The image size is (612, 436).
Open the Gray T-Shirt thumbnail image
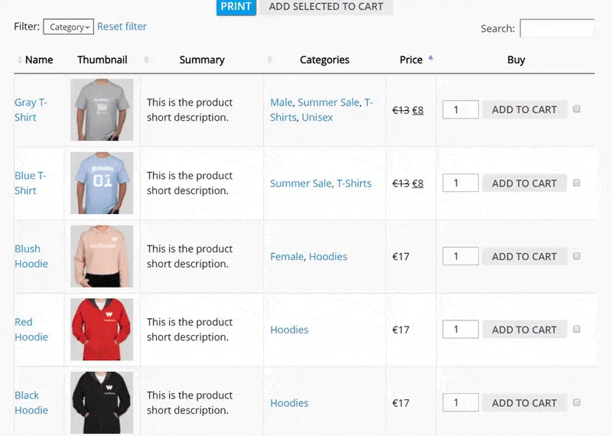click(x=102, y=109)
